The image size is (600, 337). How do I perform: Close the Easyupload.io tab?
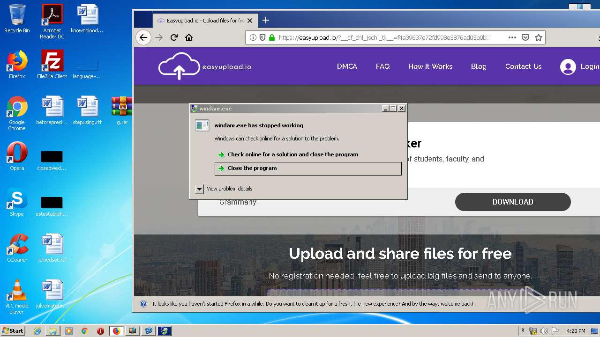tap(250, 21)
